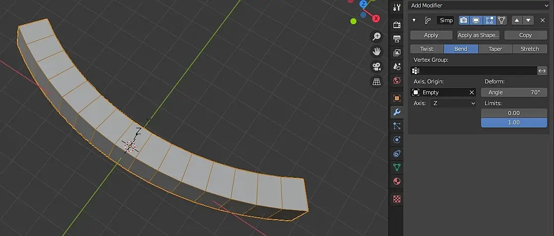Screen dimensions: 554x236
Task: Collapse the Simple Deform modifier panel
Action: [x=414, y=20]
